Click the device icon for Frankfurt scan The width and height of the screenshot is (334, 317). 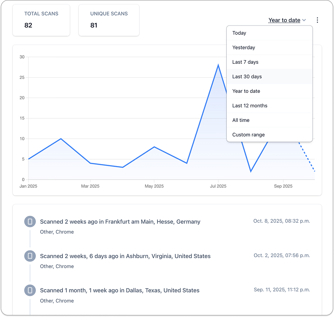point(30,221)
